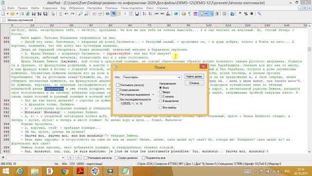This screenshot has height=176, width=312.
Task: Open the 'Плагины' menu
Action: (x=111, y=8)
